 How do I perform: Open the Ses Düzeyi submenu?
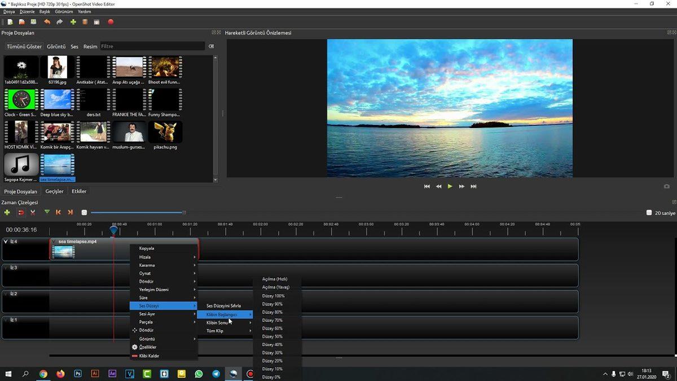(x=149, y=305)
